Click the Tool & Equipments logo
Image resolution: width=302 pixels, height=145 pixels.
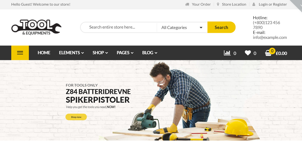click(x=36, y=27)
